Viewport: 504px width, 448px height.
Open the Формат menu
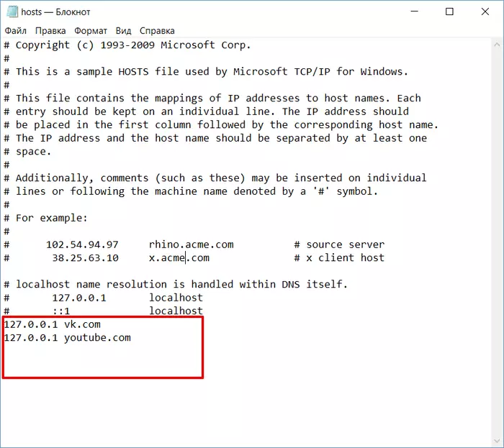click(x=91, y=31)
